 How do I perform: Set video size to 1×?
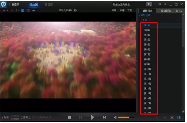pyautogui.click(x=12, y=10)
